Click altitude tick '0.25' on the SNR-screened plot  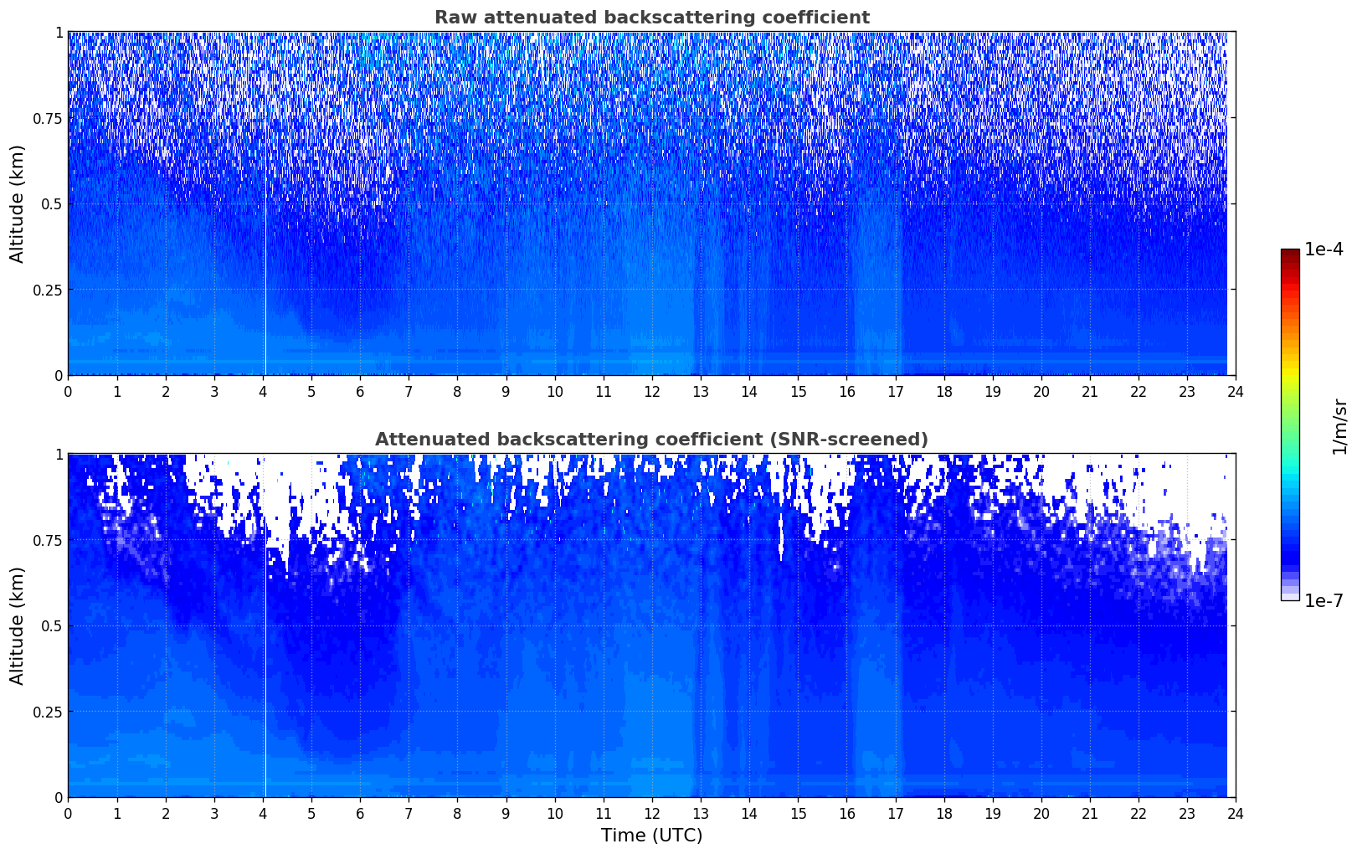click(x=47, y=712)
